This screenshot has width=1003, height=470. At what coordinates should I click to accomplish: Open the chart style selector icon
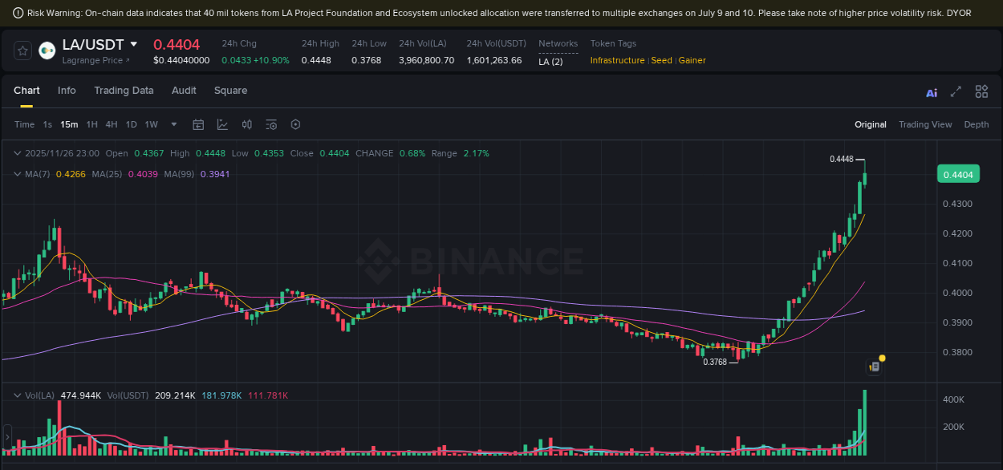coord(222,124)
